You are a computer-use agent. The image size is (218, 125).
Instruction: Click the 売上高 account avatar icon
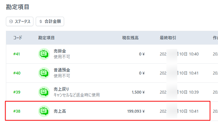(x=44, y=111)
